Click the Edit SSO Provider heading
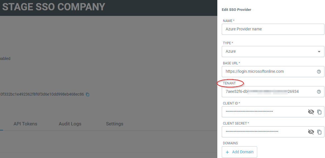This screenshot has width=325, height=158. [x=236, y=10]
